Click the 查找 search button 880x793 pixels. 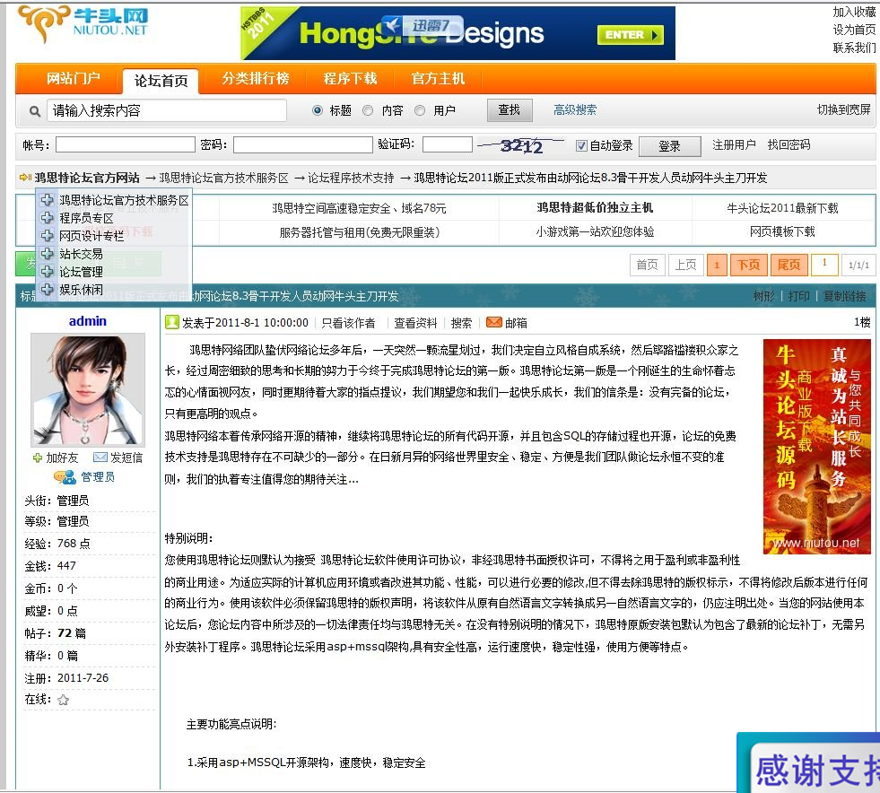point(510,110)
